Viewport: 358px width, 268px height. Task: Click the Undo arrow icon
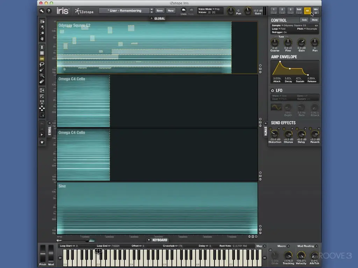184,10
